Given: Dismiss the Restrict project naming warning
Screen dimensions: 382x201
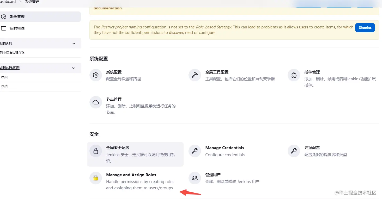Looking at the screenshot, I should 365,28.
